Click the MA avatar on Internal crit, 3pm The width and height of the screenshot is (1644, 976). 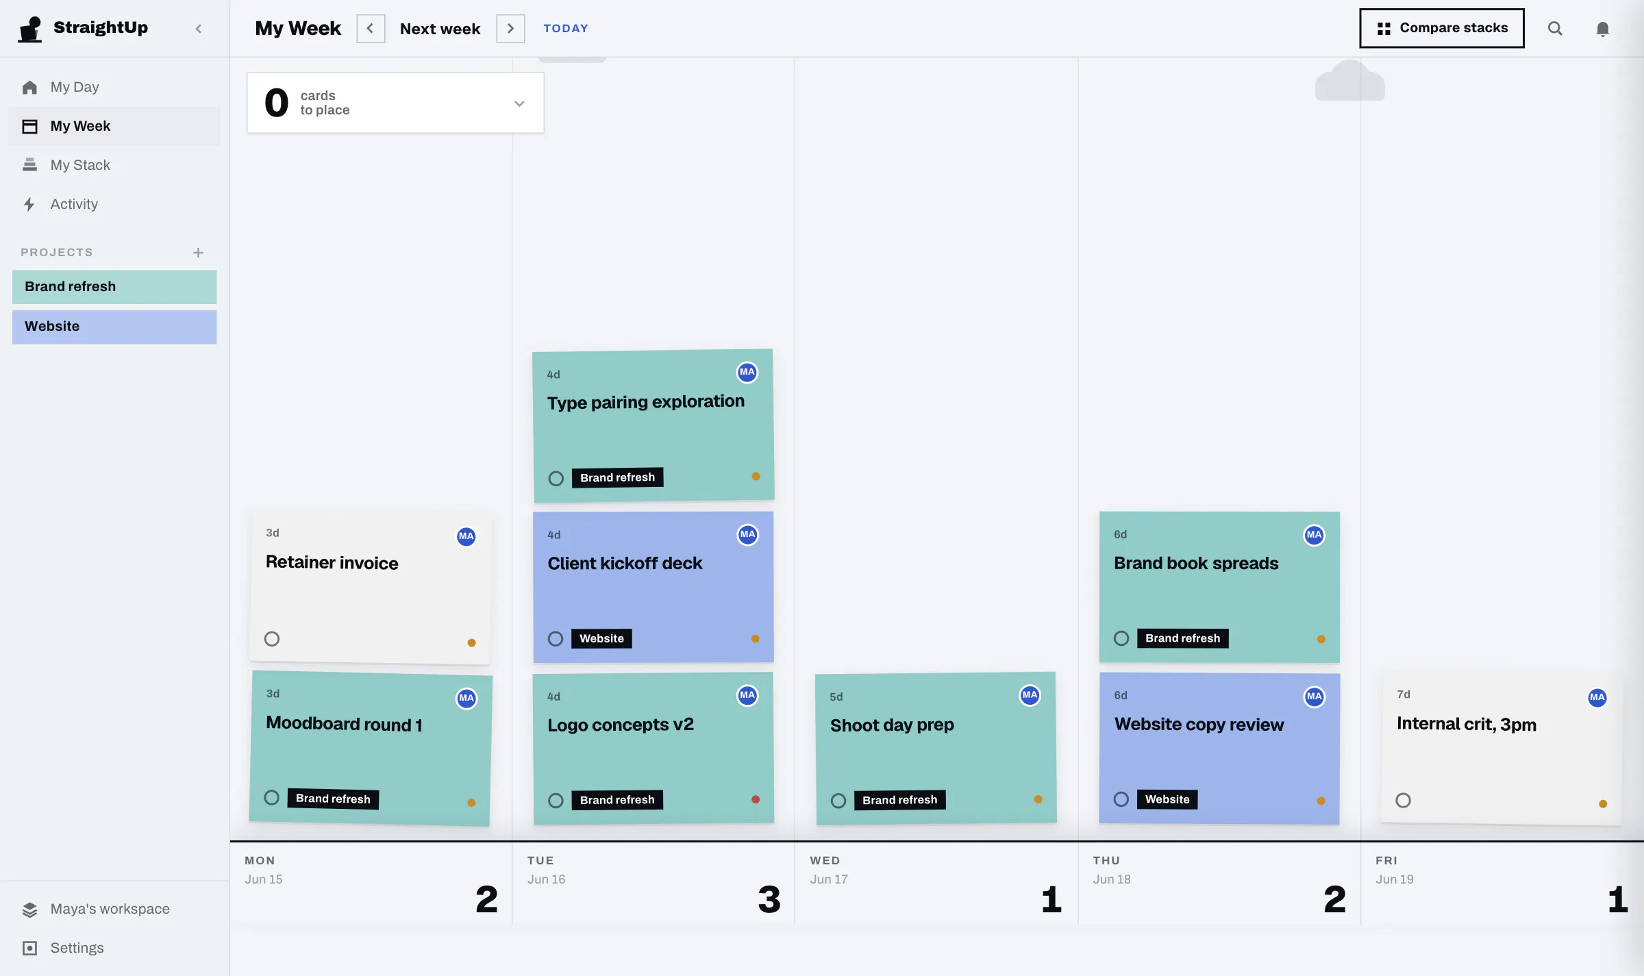[x=1597, y=697]
